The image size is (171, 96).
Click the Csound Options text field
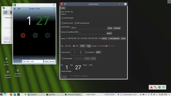coord(89,28)
